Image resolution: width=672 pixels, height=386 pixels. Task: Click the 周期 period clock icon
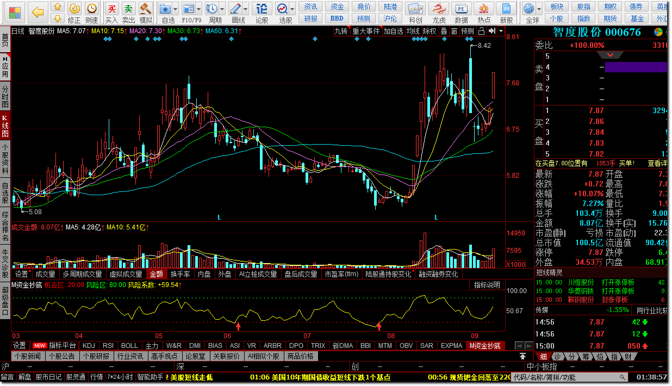coord(211,9)
